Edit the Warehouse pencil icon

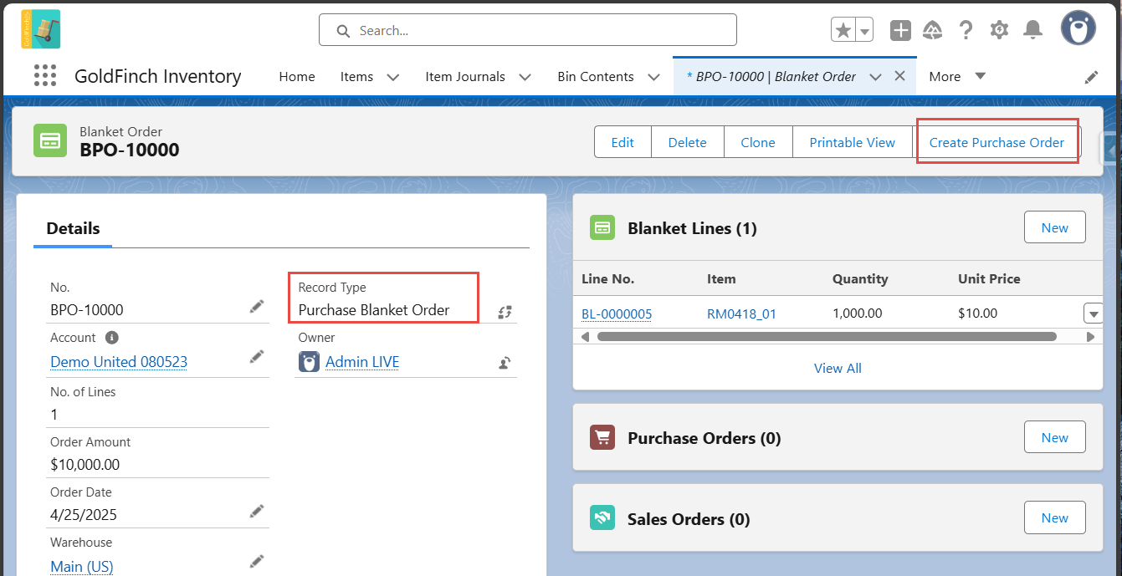(x=257, y=561)
